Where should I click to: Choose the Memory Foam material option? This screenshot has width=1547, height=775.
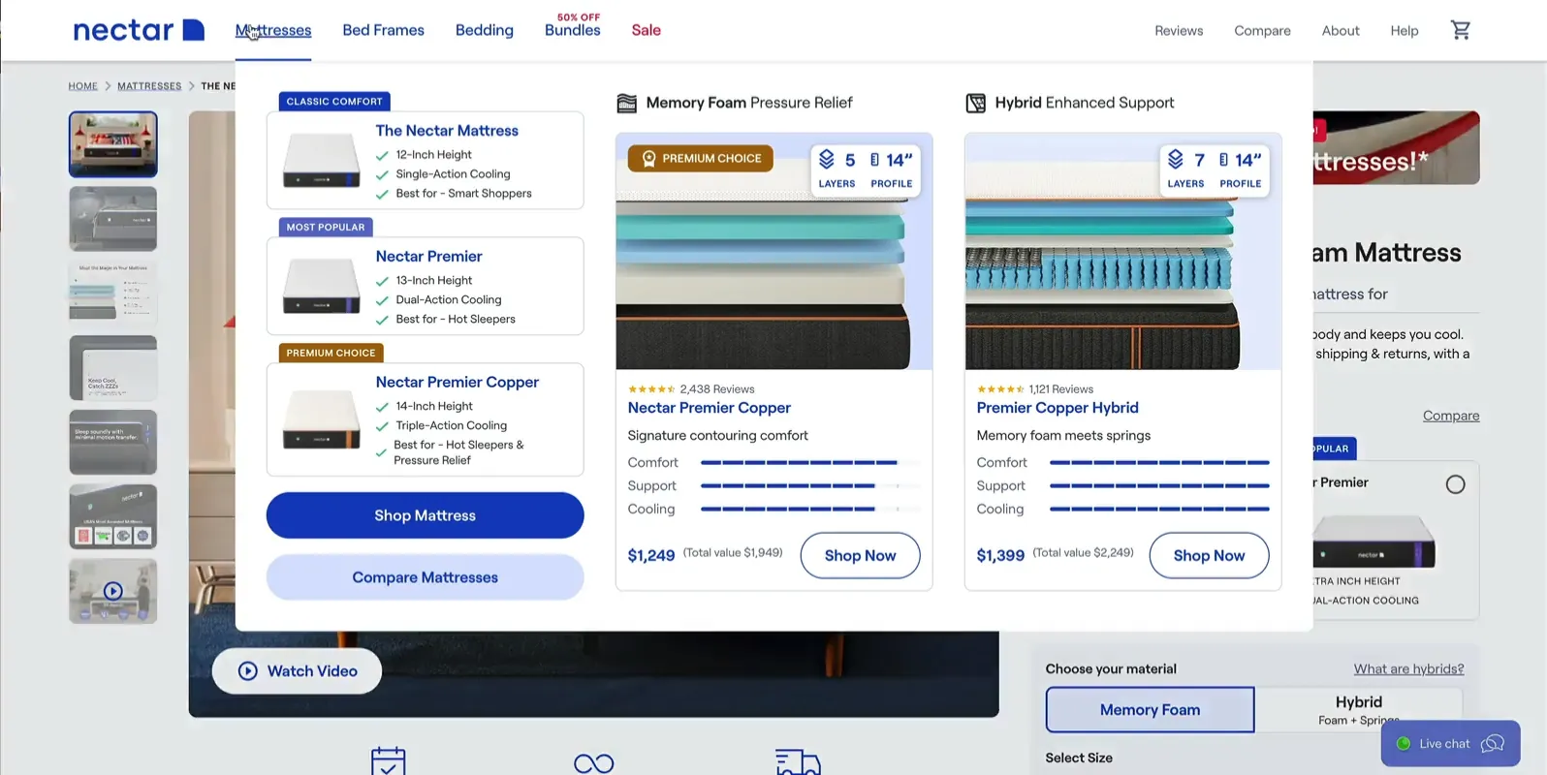click(1150, 710)
